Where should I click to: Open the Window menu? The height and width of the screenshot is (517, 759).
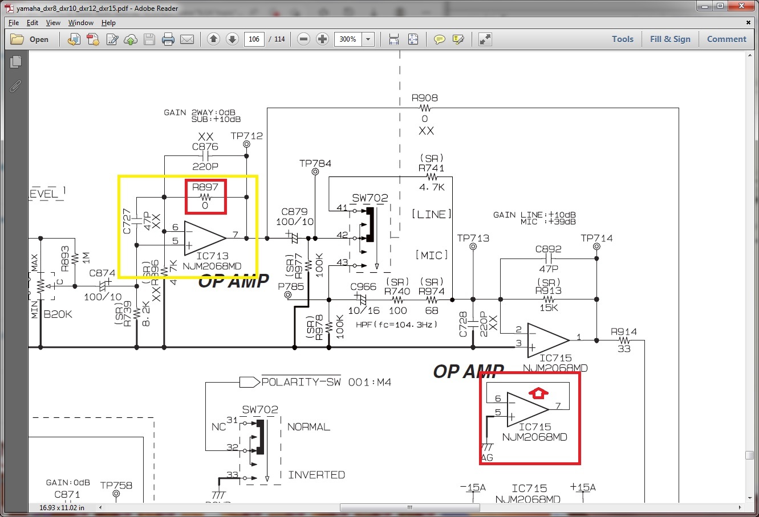click(x=81, y=23)
